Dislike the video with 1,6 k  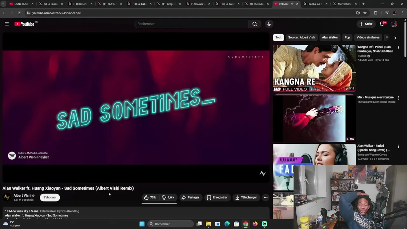point(168,198)
